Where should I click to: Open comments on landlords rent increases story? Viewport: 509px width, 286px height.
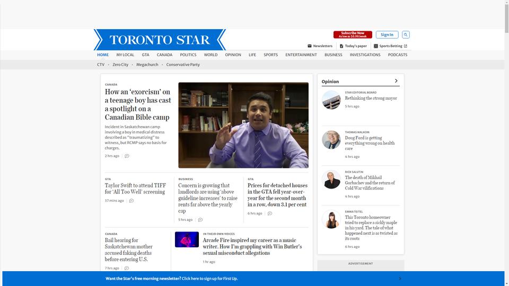point(200,220)
